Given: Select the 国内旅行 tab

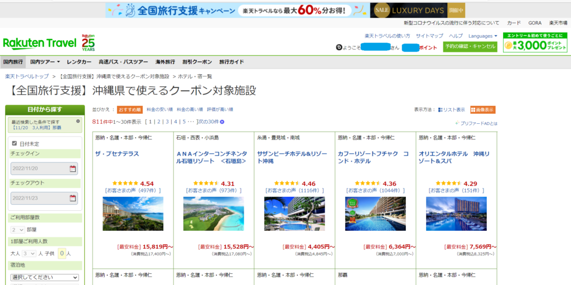Looking at the screenshot, I should [13, 62].
